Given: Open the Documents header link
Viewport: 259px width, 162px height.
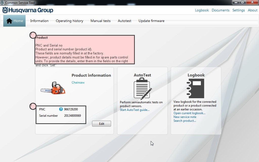Looking at the screenshot, I should point(221,10).
